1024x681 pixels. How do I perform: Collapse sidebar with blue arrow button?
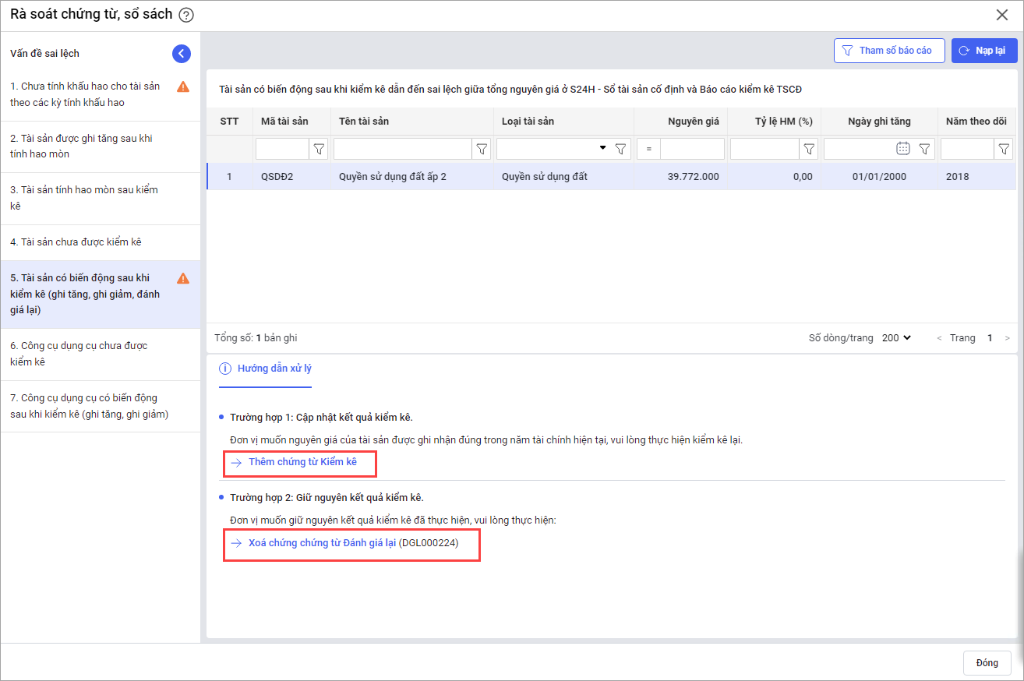[x=181, y=54]
